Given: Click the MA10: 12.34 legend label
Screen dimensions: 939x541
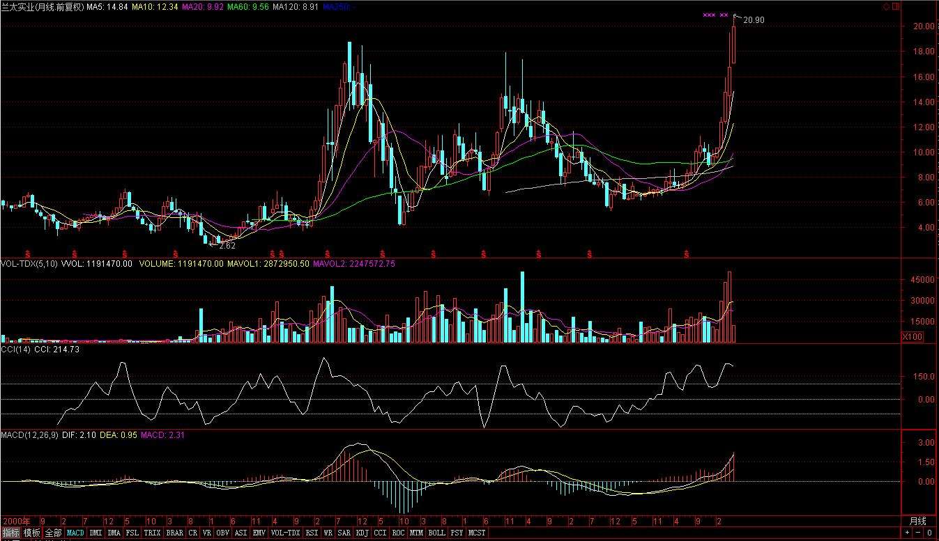Looking at the screenshot, I should point(155,7).
